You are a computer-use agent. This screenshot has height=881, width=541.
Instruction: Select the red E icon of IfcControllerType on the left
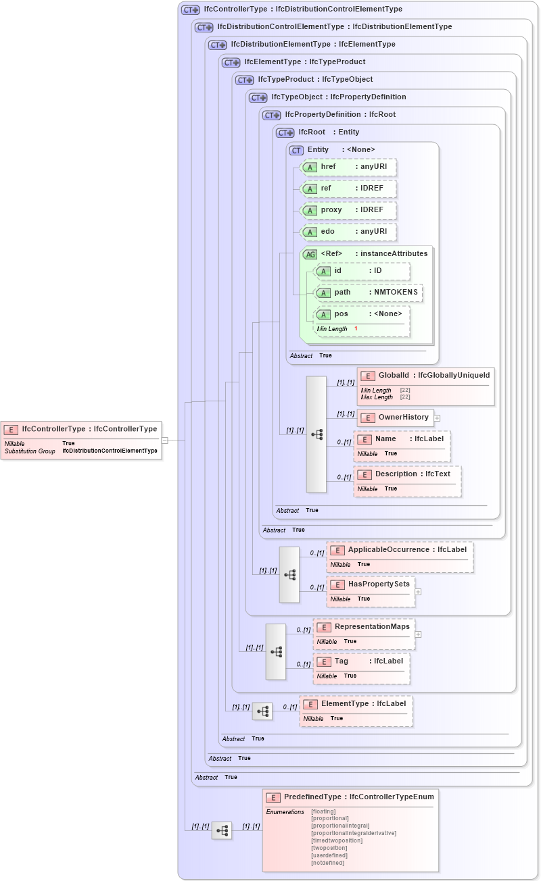(9, 428)
